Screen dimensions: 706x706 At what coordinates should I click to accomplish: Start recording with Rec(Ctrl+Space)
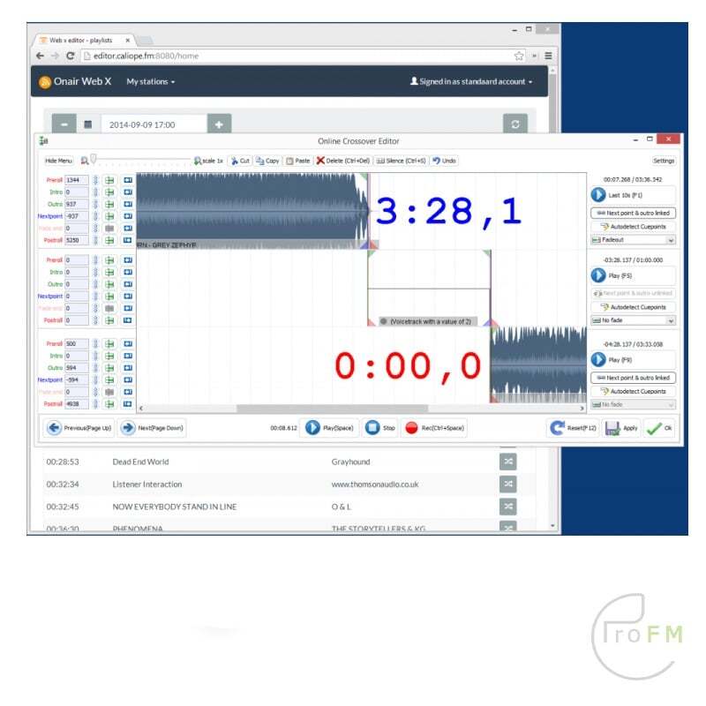pyautogui.click(x=434, y=428)
